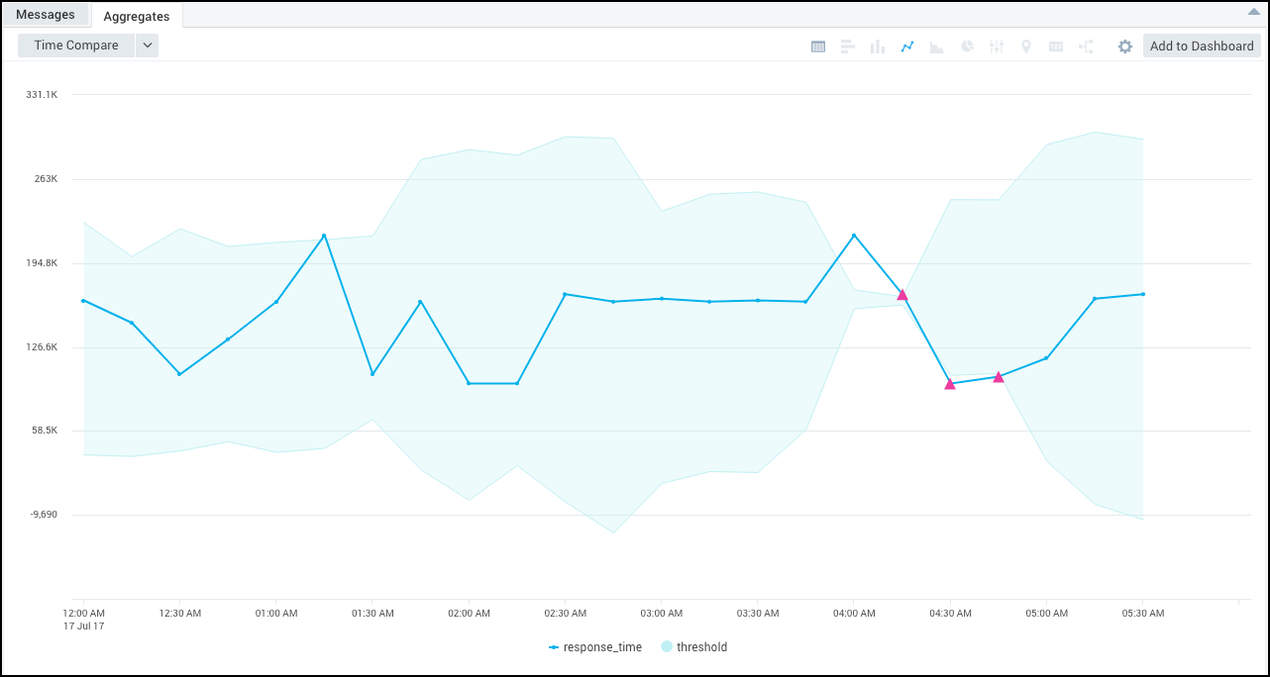1270x677 pixels.
Task: Choose the map pin chart icon
Action: click(1026, 47)
